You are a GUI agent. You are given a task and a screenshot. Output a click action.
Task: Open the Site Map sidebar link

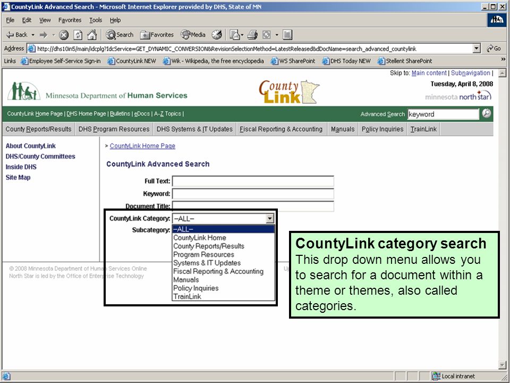[18, 177]
